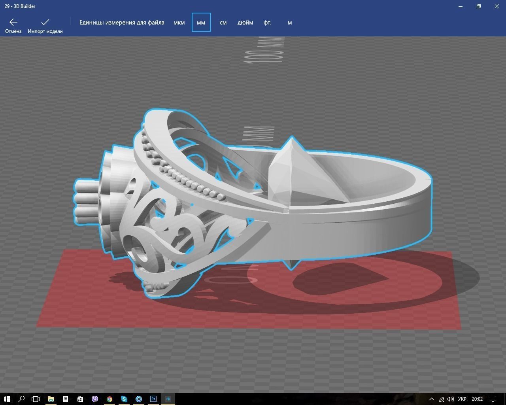This screenshot has width=506, height=405.
Task: Minimize the 3D Builder window
Action: [x=461, y=6]
